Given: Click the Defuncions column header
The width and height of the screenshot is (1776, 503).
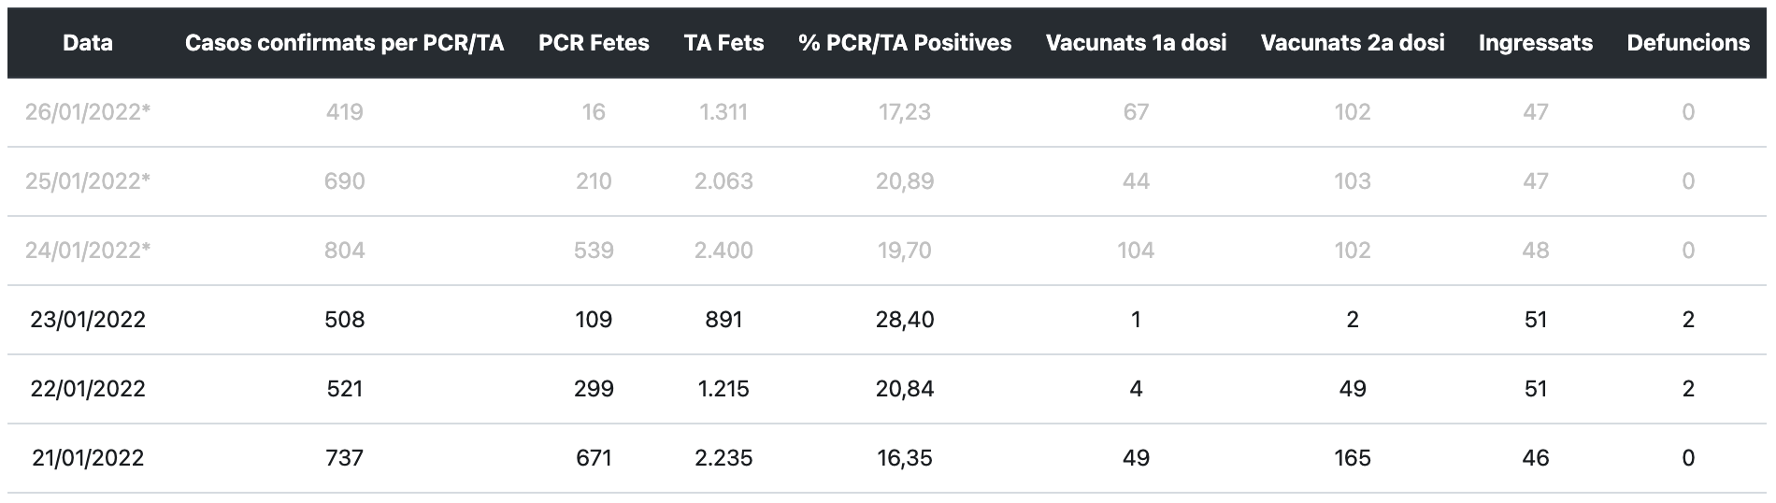Looking at the screenshot, I should tap(1688, 43).
